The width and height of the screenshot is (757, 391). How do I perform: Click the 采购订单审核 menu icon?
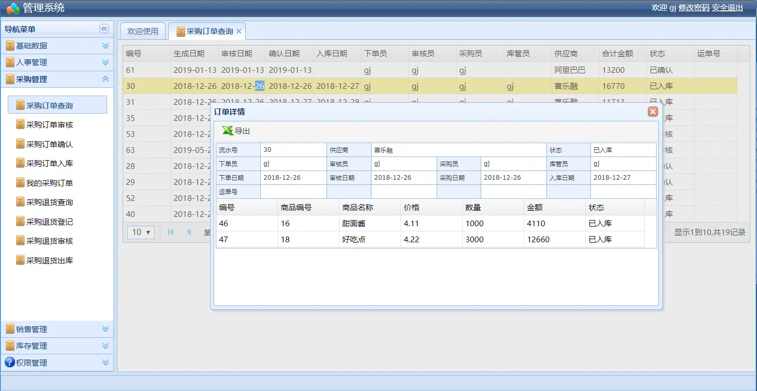[20, 124]
